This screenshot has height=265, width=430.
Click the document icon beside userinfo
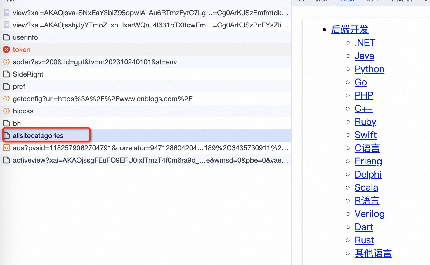click(6, 37)
